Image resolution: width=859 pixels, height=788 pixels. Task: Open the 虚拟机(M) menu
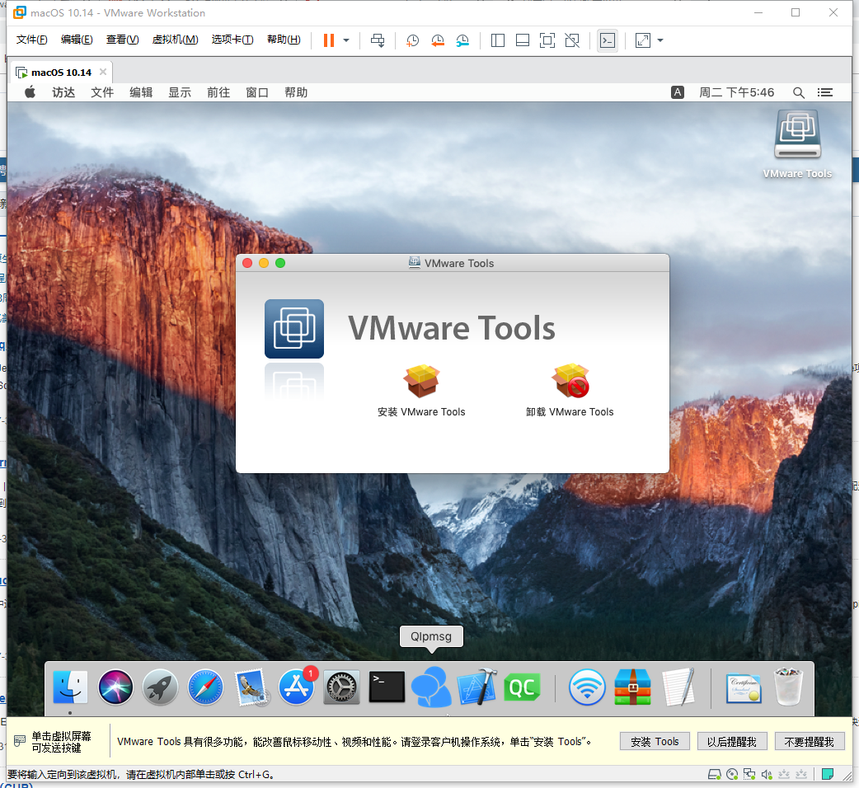click(x=175, y=39)
